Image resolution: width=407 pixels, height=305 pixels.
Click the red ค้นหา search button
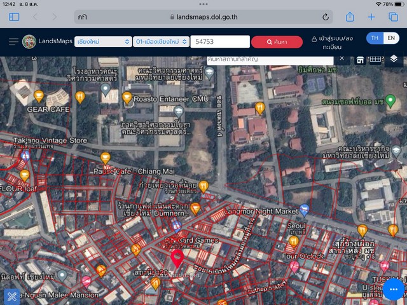coord(277,42)
